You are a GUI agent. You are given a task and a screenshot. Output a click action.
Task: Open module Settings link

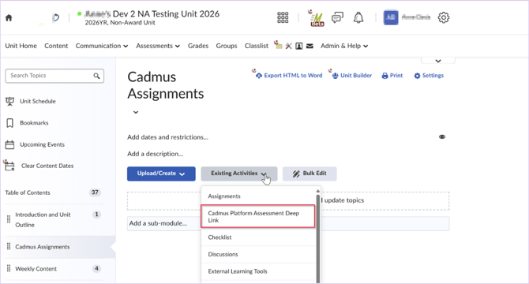[429, 76]
